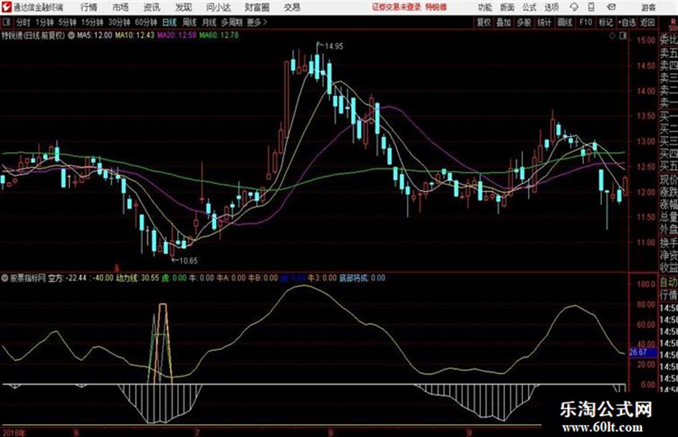Expand the 股票指标网 sub-indicator circle arrow
This screenshot has width=678, height=437.
pos(5,278)
